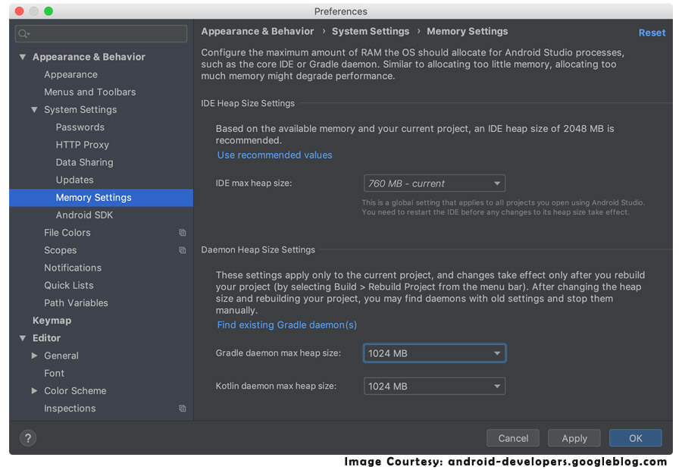682x470 pixels.
Task: Open the IDE max heap size dropdown
Action: click(x=434, y=183)
